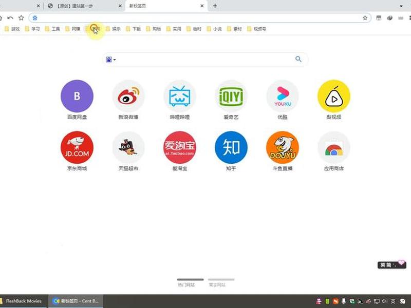Close the 【原创】建站第一步 tab
This screenshot has height=308, width=411.
[x=120, y=6]
